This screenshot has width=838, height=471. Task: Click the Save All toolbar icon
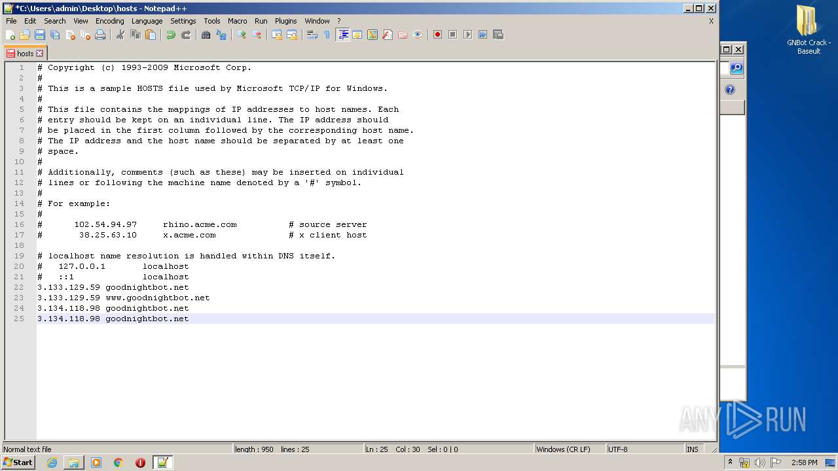pos(55,35)
